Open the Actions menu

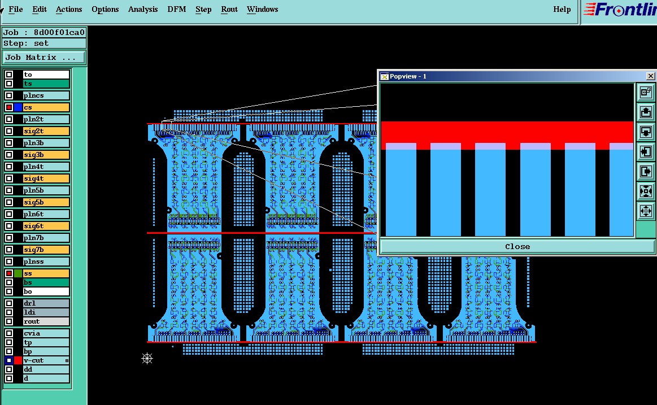(69, 9)
